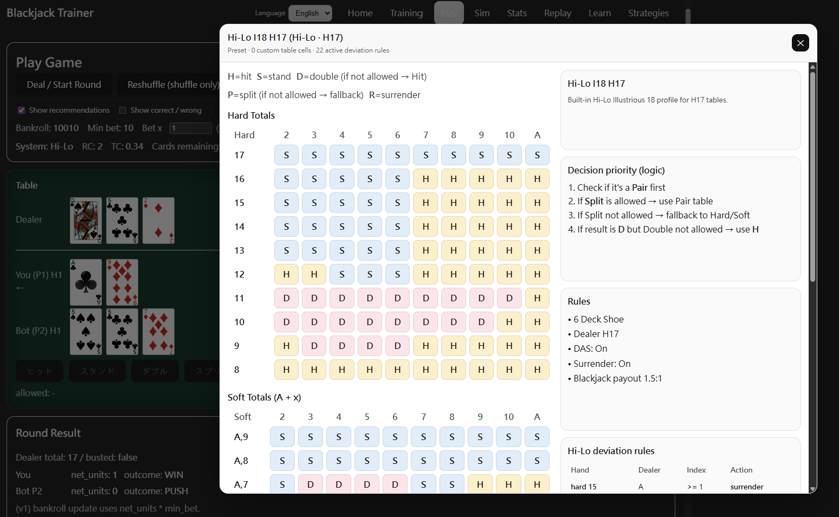
Task: Click the Soft A,9 vs dealer 2 cell
Action: coord(282,437)
